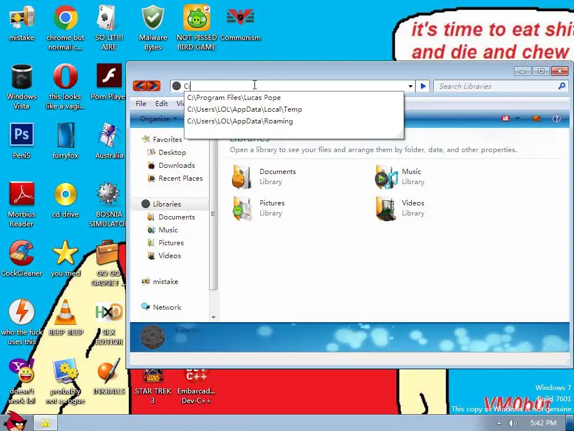574x431 pixels.
Task: Open the 'cd drive' disc icon
Action: tap(65, 200)
